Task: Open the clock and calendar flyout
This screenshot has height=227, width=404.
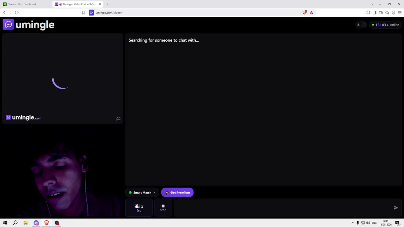Action: (386, 223)
